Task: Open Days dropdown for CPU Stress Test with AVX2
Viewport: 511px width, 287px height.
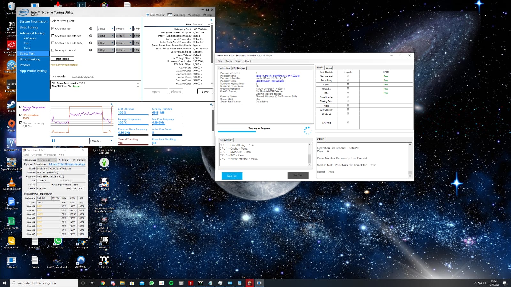Action: coord(106,43)
